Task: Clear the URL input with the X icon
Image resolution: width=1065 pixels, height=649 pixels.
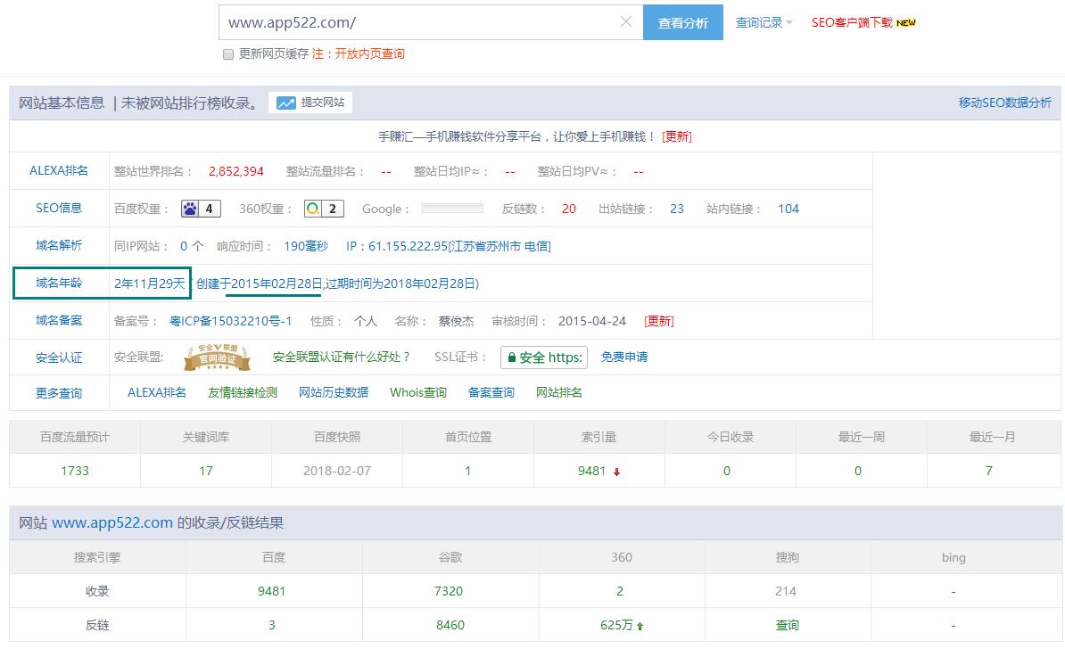Action: click(x=626, y=22)
